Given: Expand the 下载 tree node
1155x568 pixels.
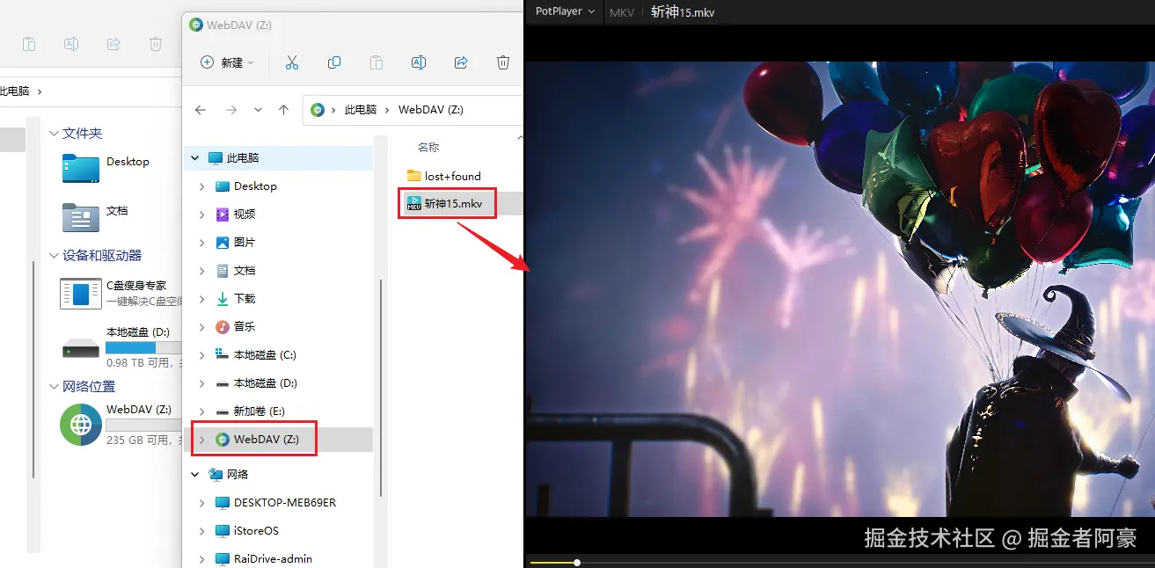Looking at the screenshot, I should [202, 299].
